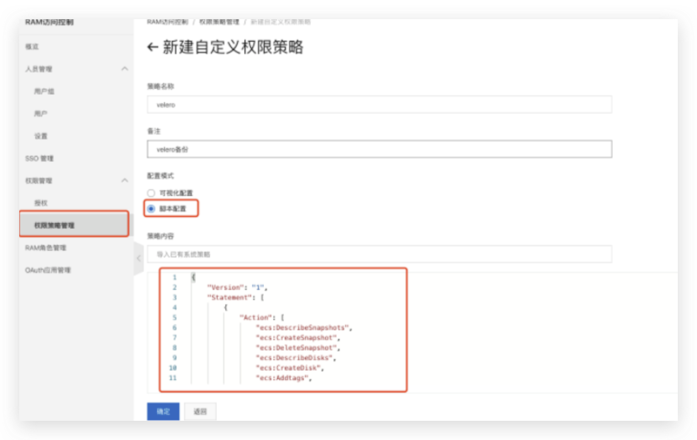Open 概览 in the sidebar

click(32, 46)
